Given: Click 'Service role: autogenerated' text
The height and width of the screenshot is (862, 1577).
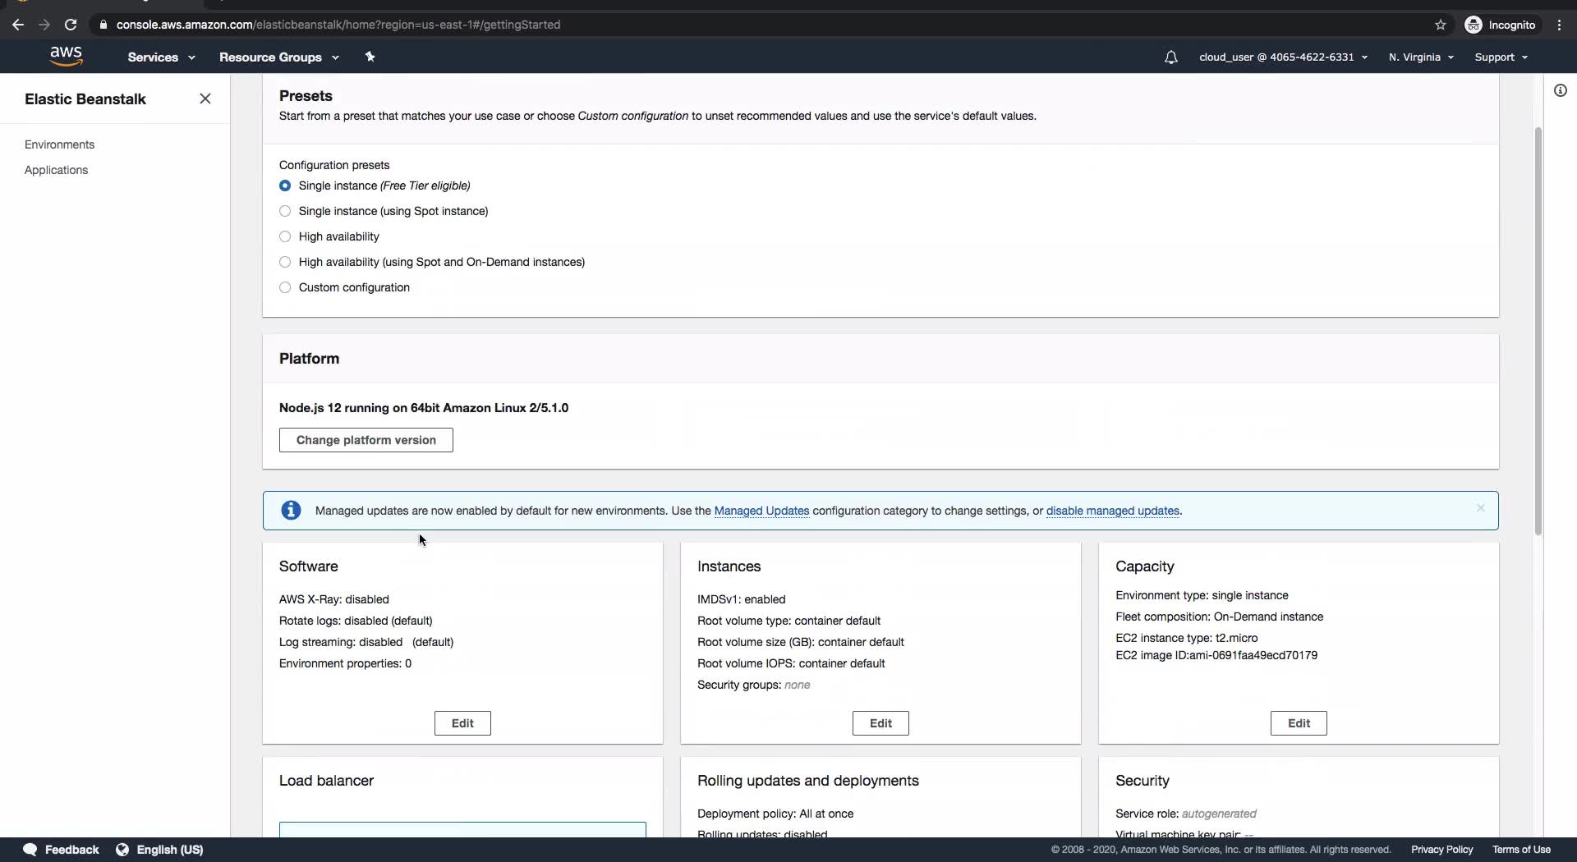Looking at the screenshot, I should [1186, 814].
